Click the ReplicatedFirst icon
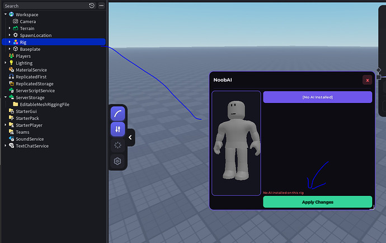Screen dimensions: 386x243 click(11, 76)
